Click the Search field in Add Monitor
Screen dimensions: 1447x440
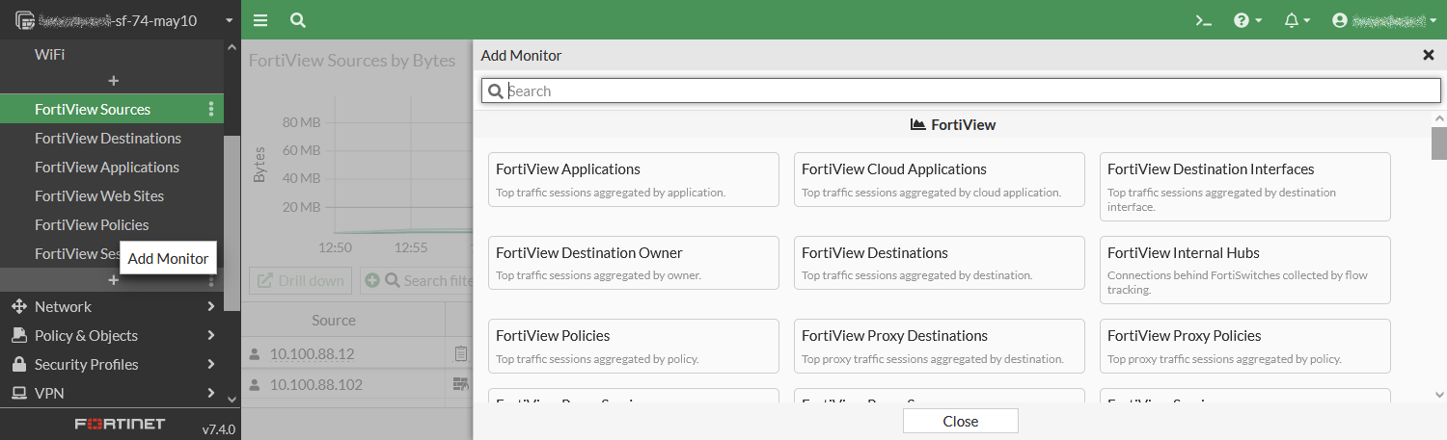coord(961,91)
